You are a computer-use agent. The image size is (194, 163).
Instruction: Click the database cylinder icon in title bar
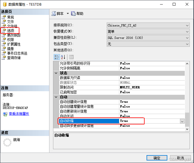(4, 4)
